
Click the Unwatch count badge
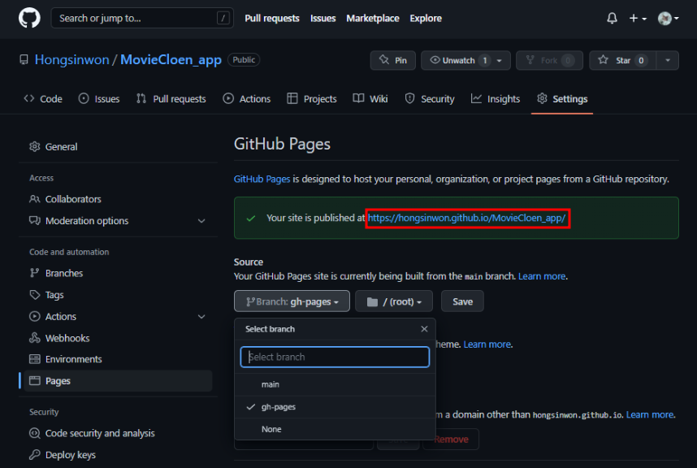(x=484, y=60)
